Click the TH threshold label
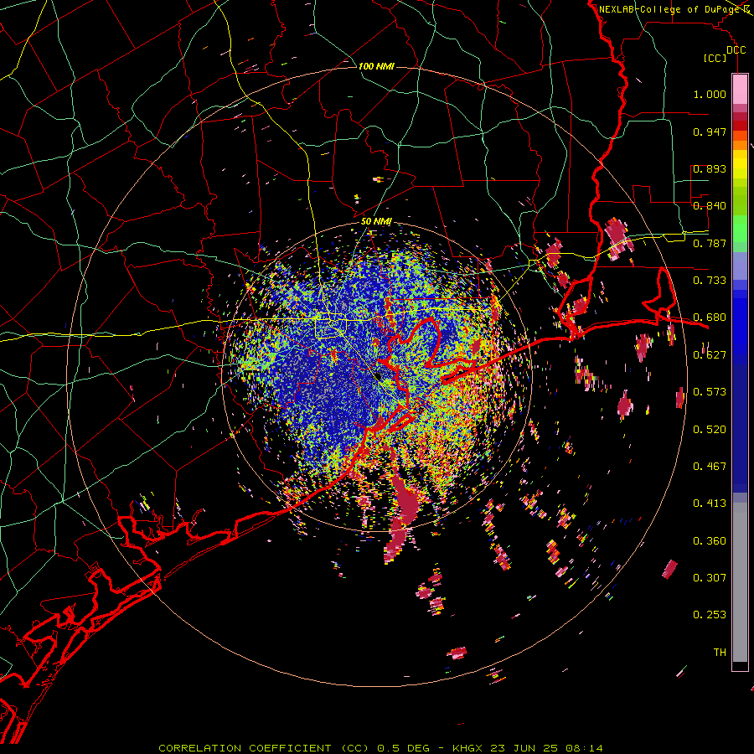This screenshot has width=754, height=754. coord(720,653)
